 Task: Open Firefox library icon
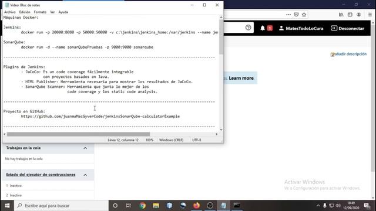341,15
